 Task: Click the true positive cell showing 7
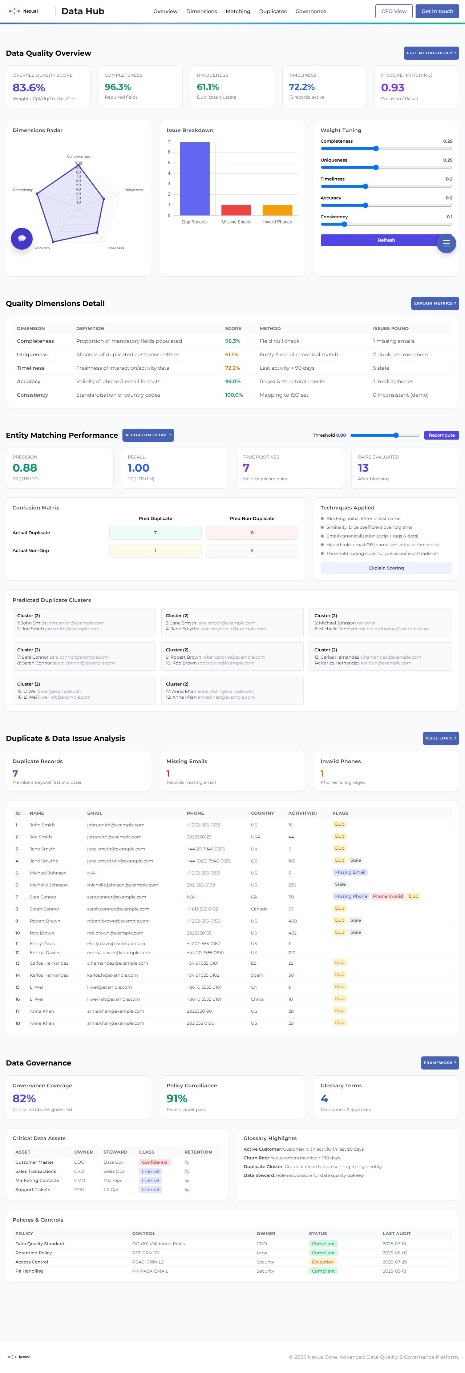point(155,532)
